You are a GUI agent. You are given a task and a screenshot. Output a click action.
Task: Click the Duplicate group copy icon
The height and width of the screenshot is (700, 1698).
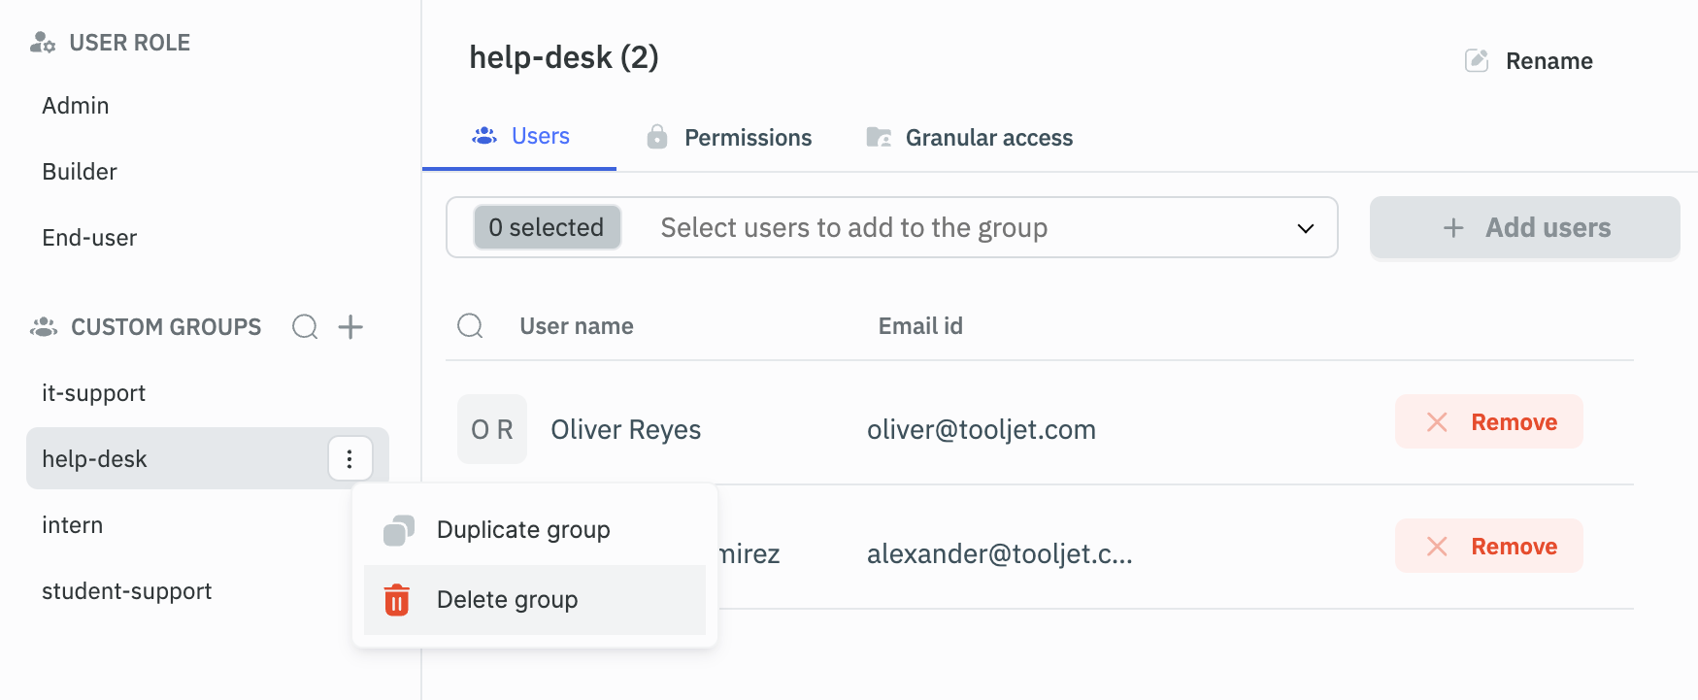(398, 530)
